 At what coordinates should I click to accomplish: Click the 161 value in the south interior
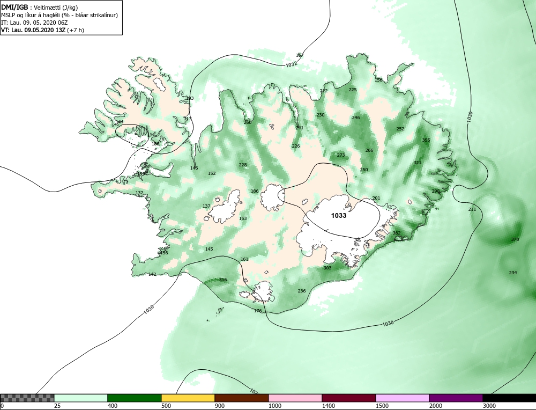pos(244,259)
